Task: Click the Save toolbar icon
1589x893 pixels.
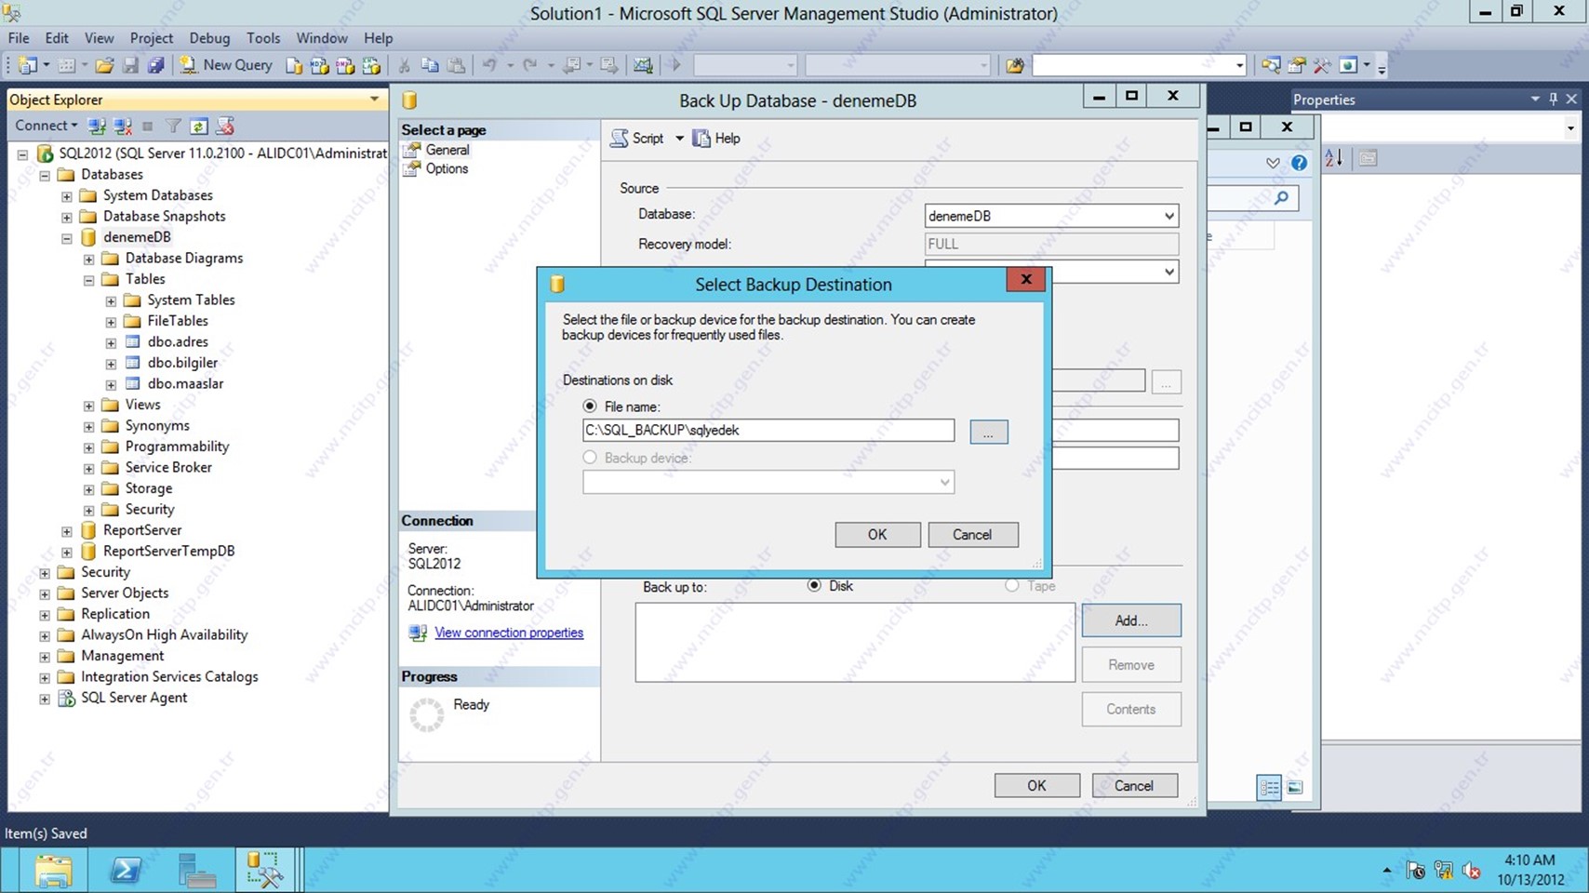Action: pyautogui.click(x=130, y=65)
